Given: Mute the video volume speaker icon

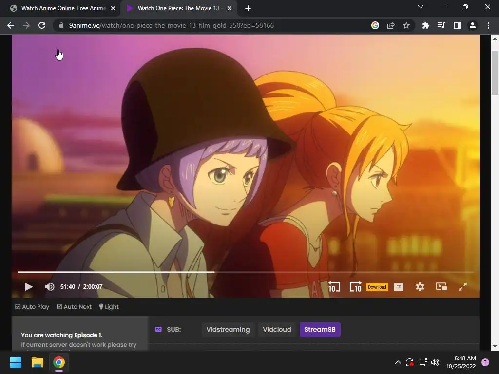Looking at the screenshot, I should click(50, 287).
